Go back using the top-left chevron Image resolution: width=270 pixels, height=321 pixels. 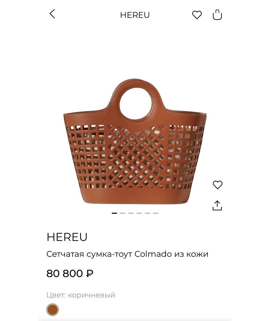pyautogui.click(x=52, y=14)
